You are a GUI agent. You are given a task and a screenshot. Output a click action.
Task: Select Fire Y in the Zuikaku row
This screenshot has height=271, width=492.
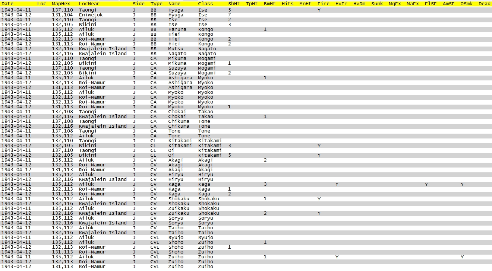pyautogui.click(x=319, y=213)
